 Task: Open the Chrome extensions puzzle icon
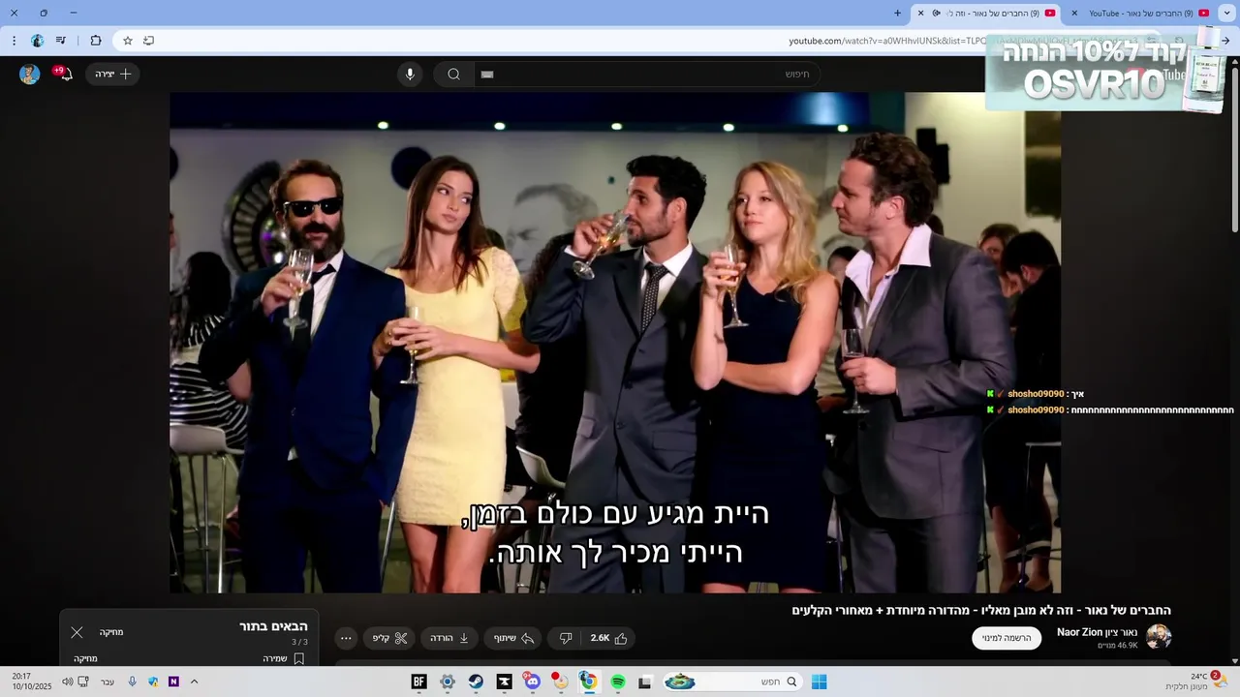tap(95, 41)
